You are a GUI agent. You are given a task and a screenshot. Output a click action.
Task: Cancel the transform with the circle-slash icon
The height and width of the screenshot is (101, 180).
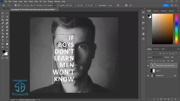[126, 5]
